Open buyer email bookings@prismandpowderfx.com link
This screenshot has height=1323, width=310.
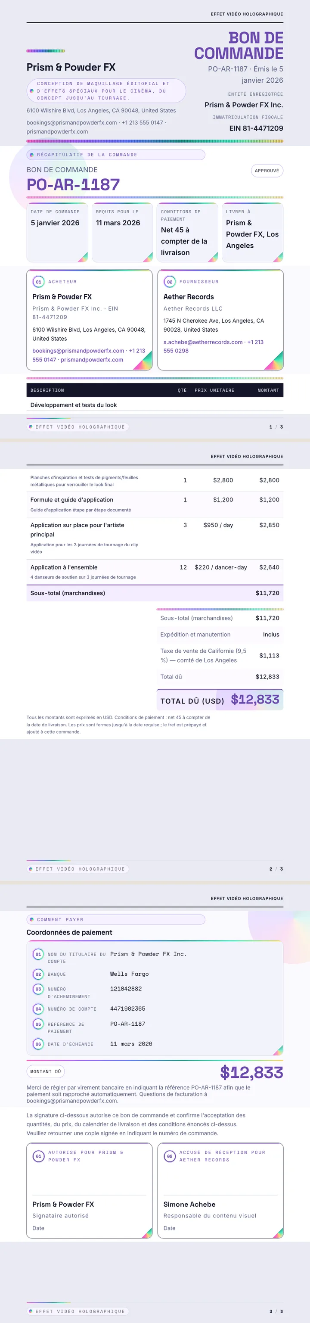pos(78,351)
